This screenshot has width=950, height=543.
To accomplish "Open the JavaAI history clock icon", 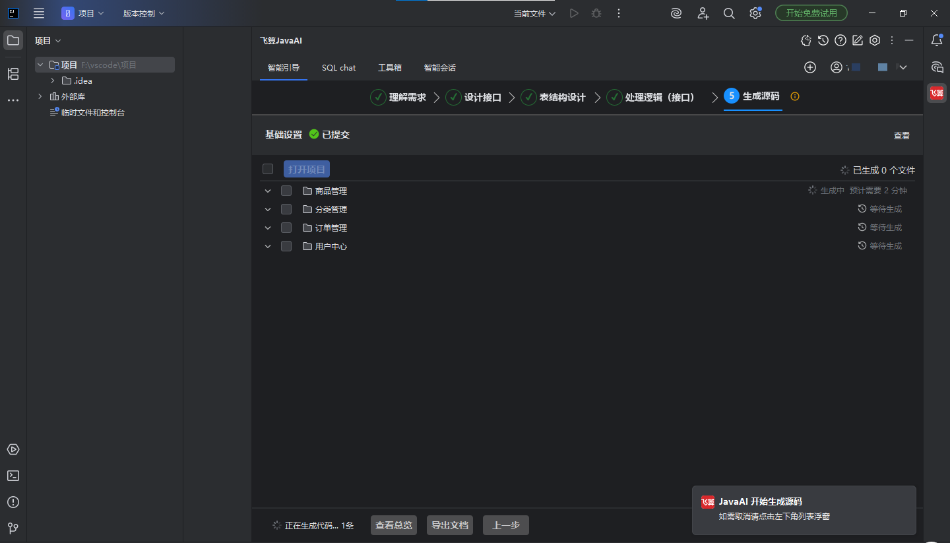I will click(823, 40).
